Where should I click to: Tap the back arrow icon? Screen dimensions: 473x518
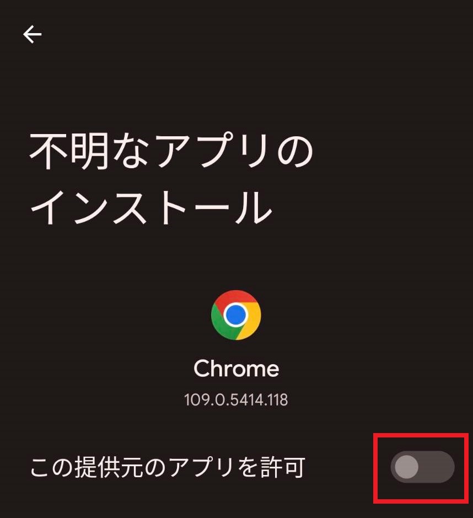point(33,34)
